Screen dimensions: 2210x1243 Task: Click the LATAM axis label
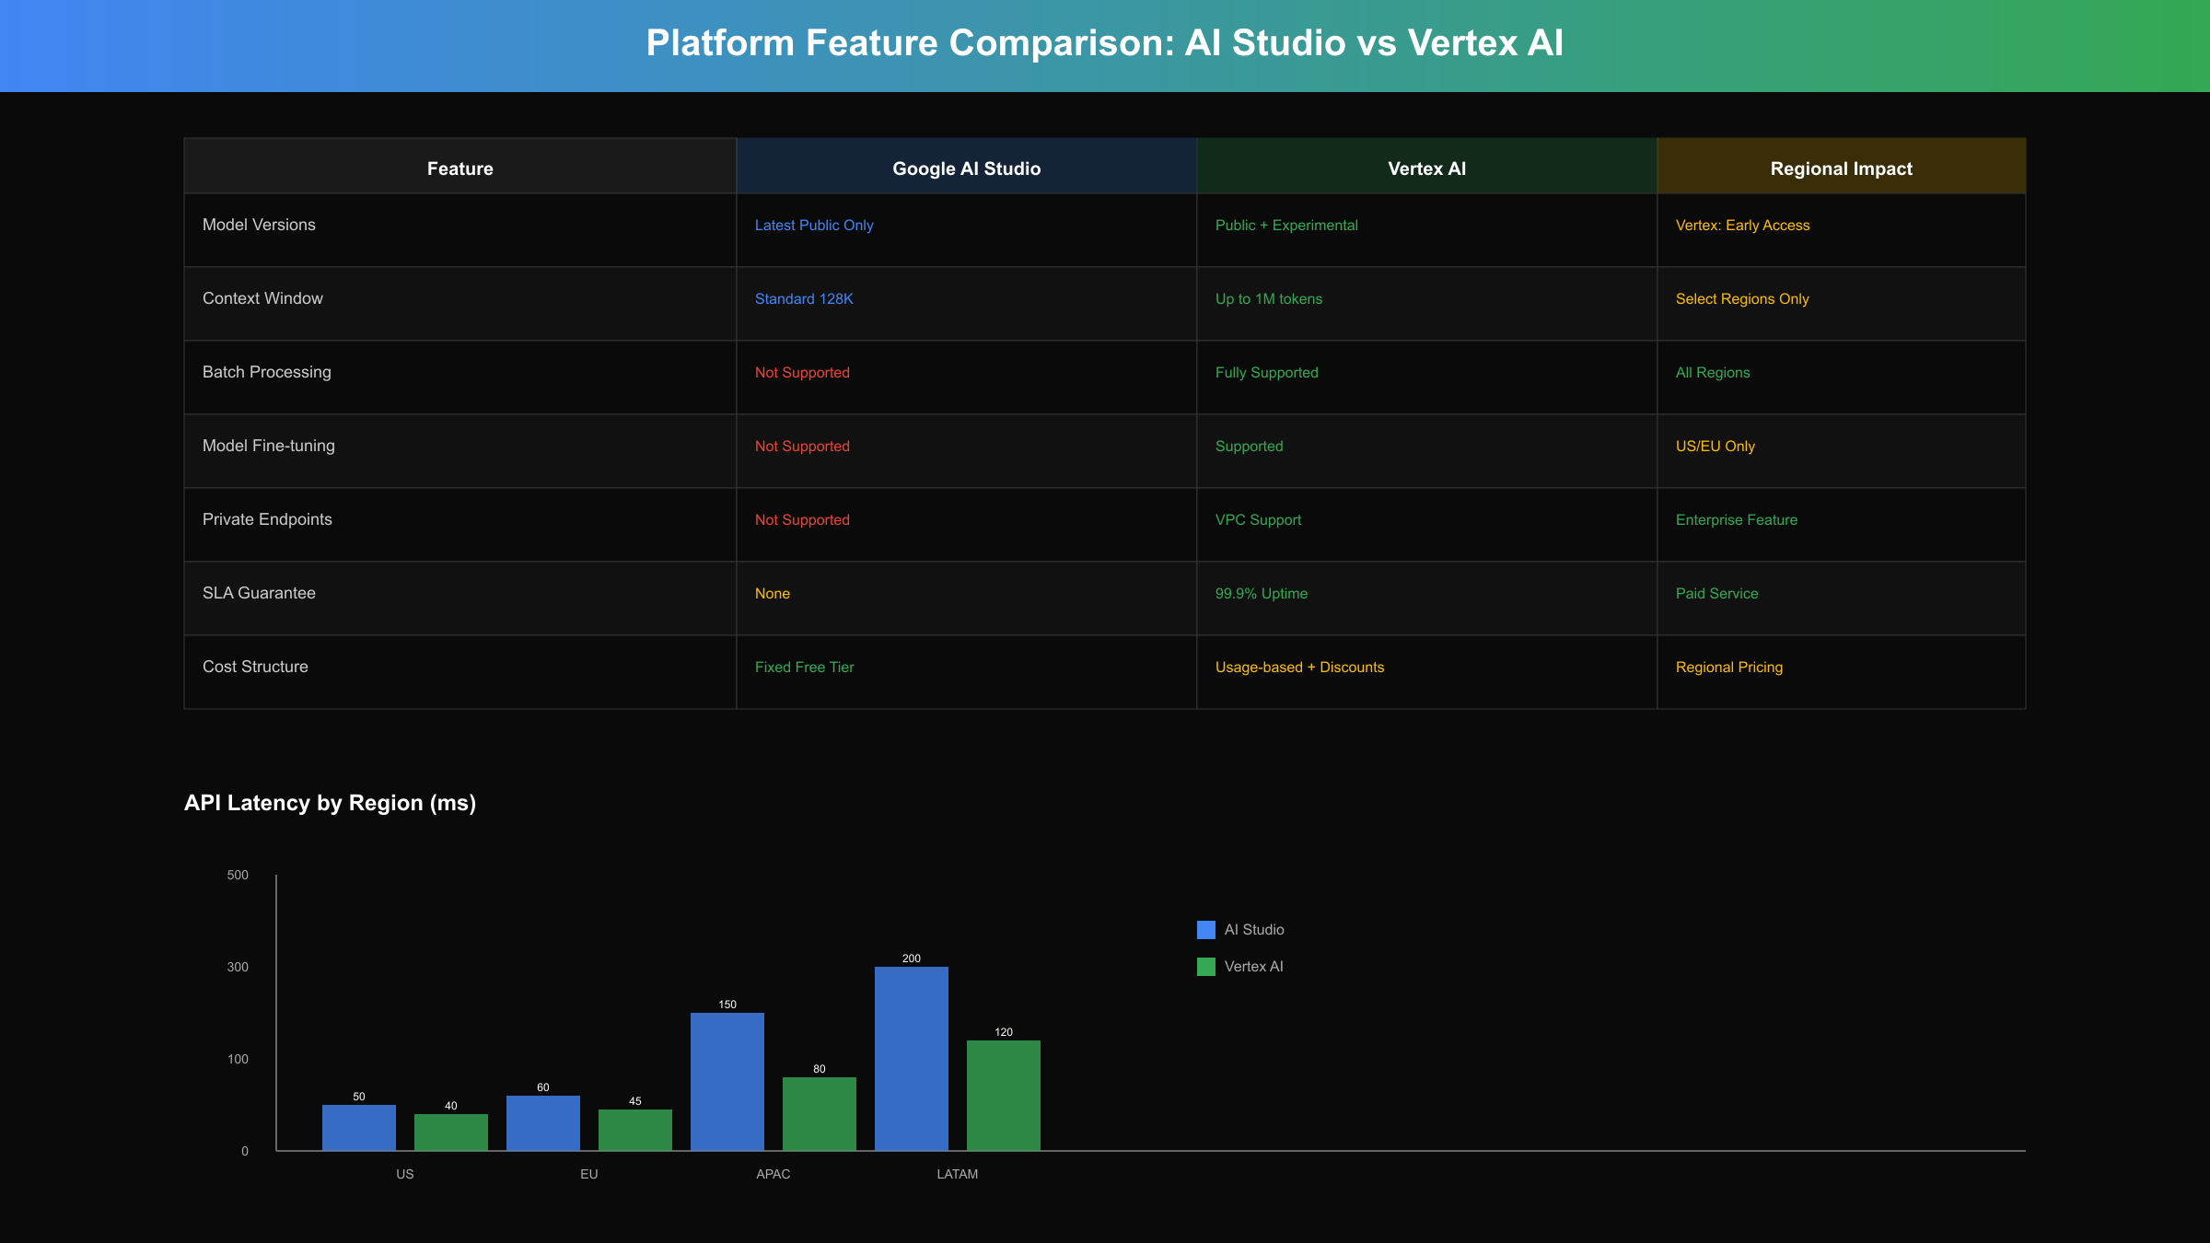958,1174
